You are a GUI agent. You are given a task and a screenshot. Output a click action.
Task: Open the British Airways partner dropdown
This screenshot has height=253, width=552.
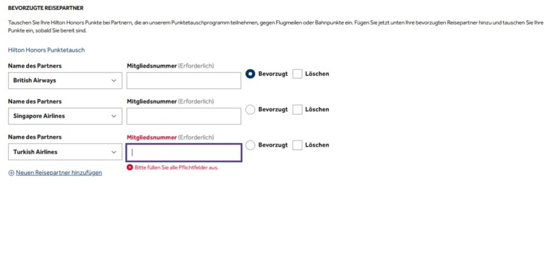[65, 81]
